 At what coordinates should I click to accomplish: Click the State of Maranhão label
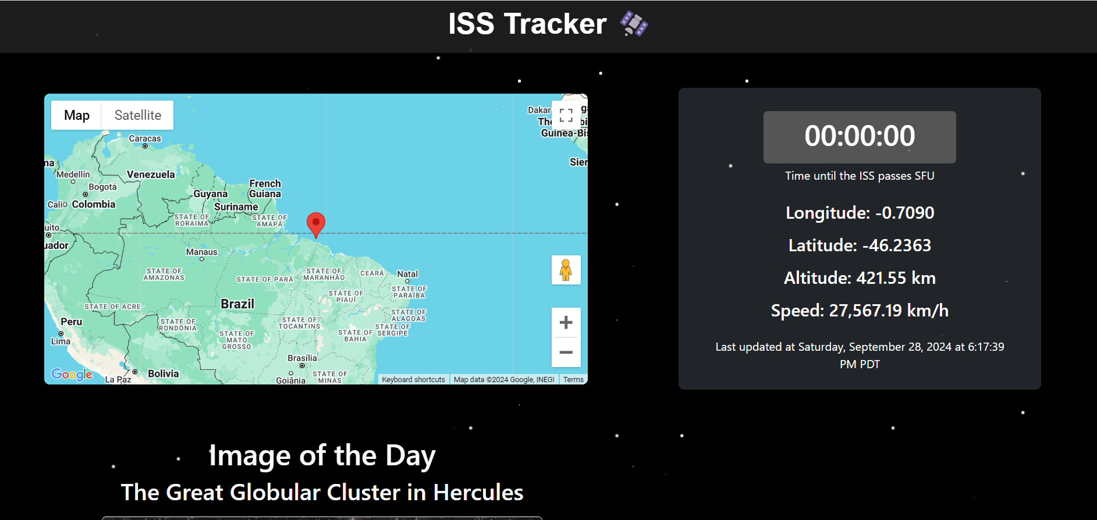(x=324, y=275)
